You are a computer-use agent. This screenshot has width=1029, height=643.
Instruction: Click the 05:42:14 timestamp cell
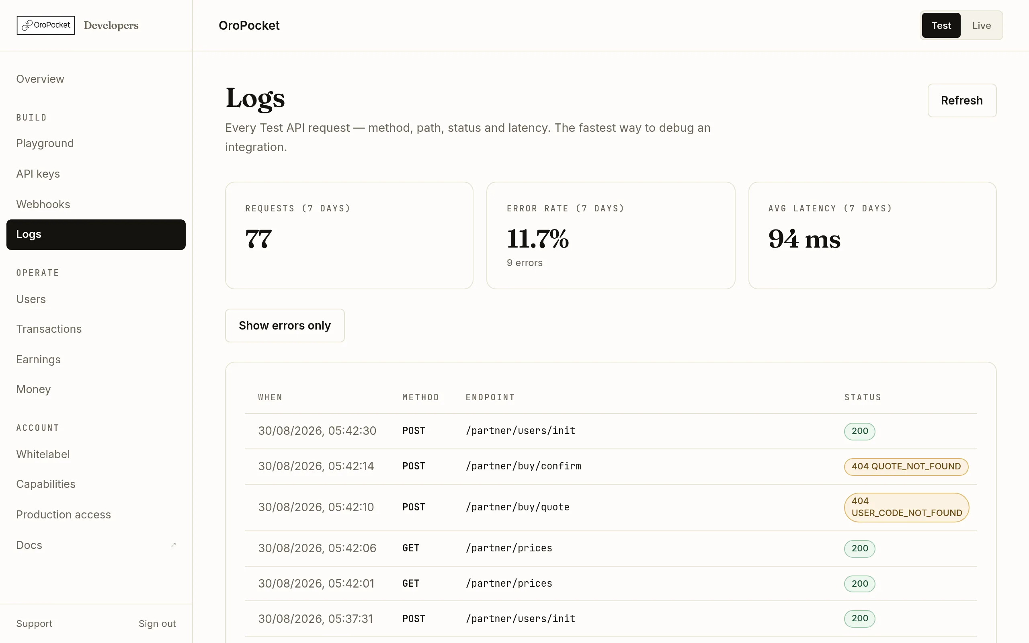tap(316, 467)
